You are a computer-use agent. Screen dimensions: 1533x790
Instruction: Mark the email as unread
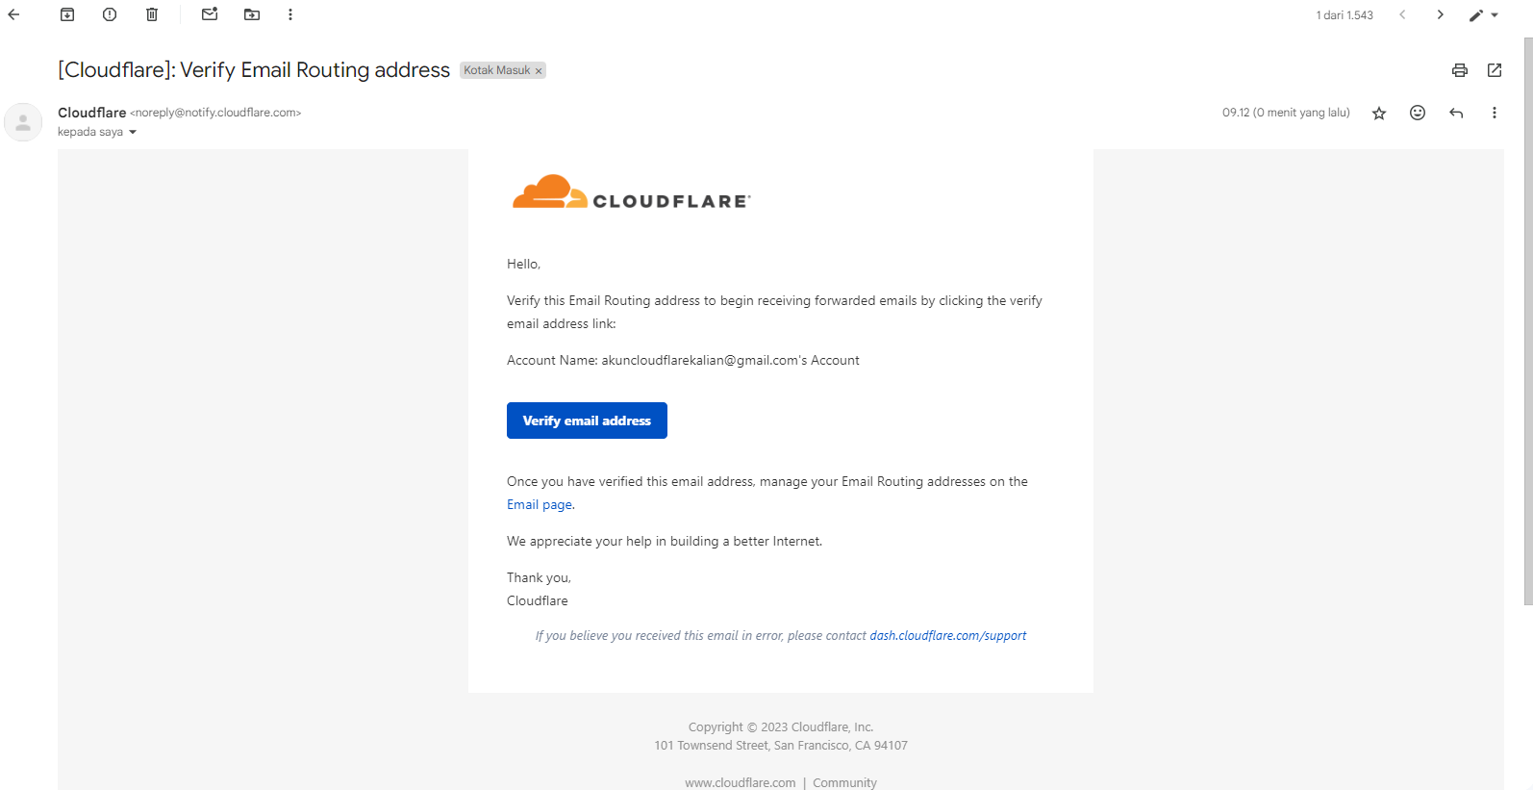210,14
